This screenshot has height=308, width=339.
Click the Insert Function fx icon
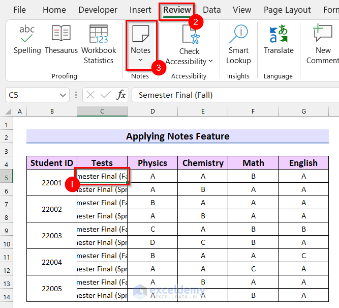coord(121,95)
